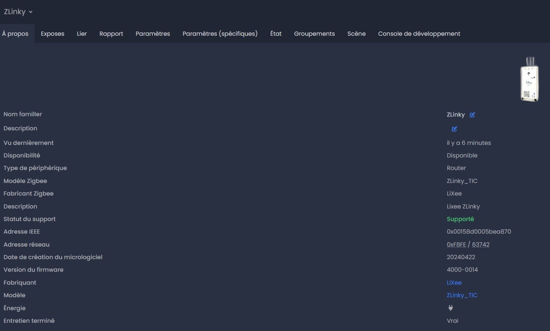
Task: Open the ZLinky device dropdown
Action: [x=18, y=12]
